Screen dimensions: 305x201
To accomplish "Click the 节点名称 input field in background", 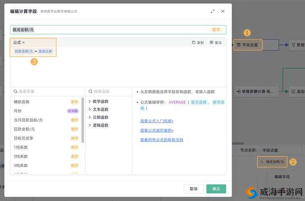I will pos(281,150).
